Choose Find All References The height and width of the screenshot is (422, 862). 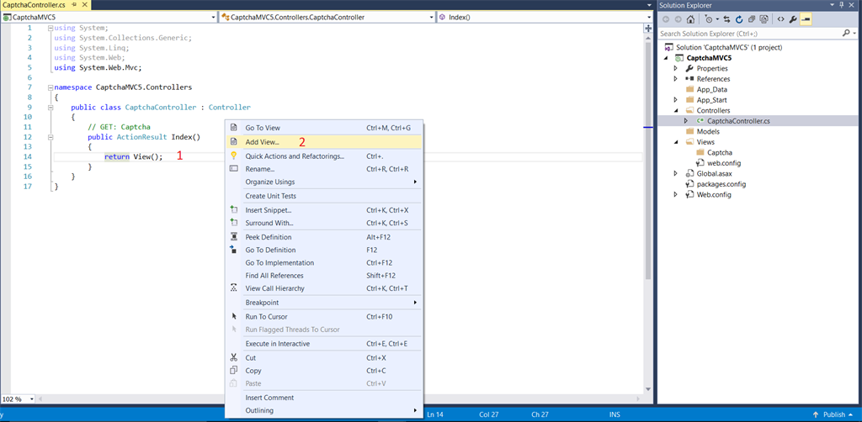[x=324, y=276]
